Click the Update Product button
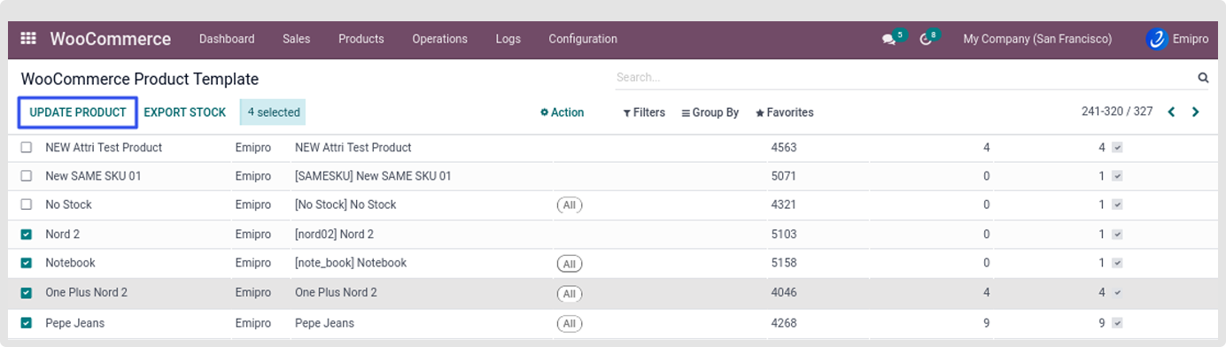 pos(78,112)
